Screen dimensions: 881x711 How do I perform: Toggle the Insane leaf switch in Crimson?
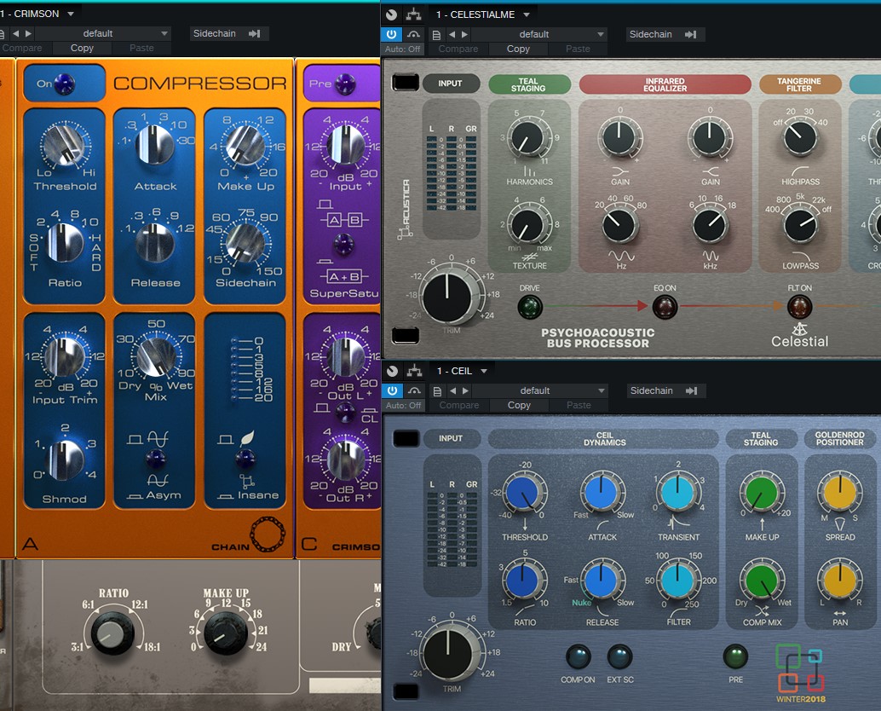(x=245, y=460)
